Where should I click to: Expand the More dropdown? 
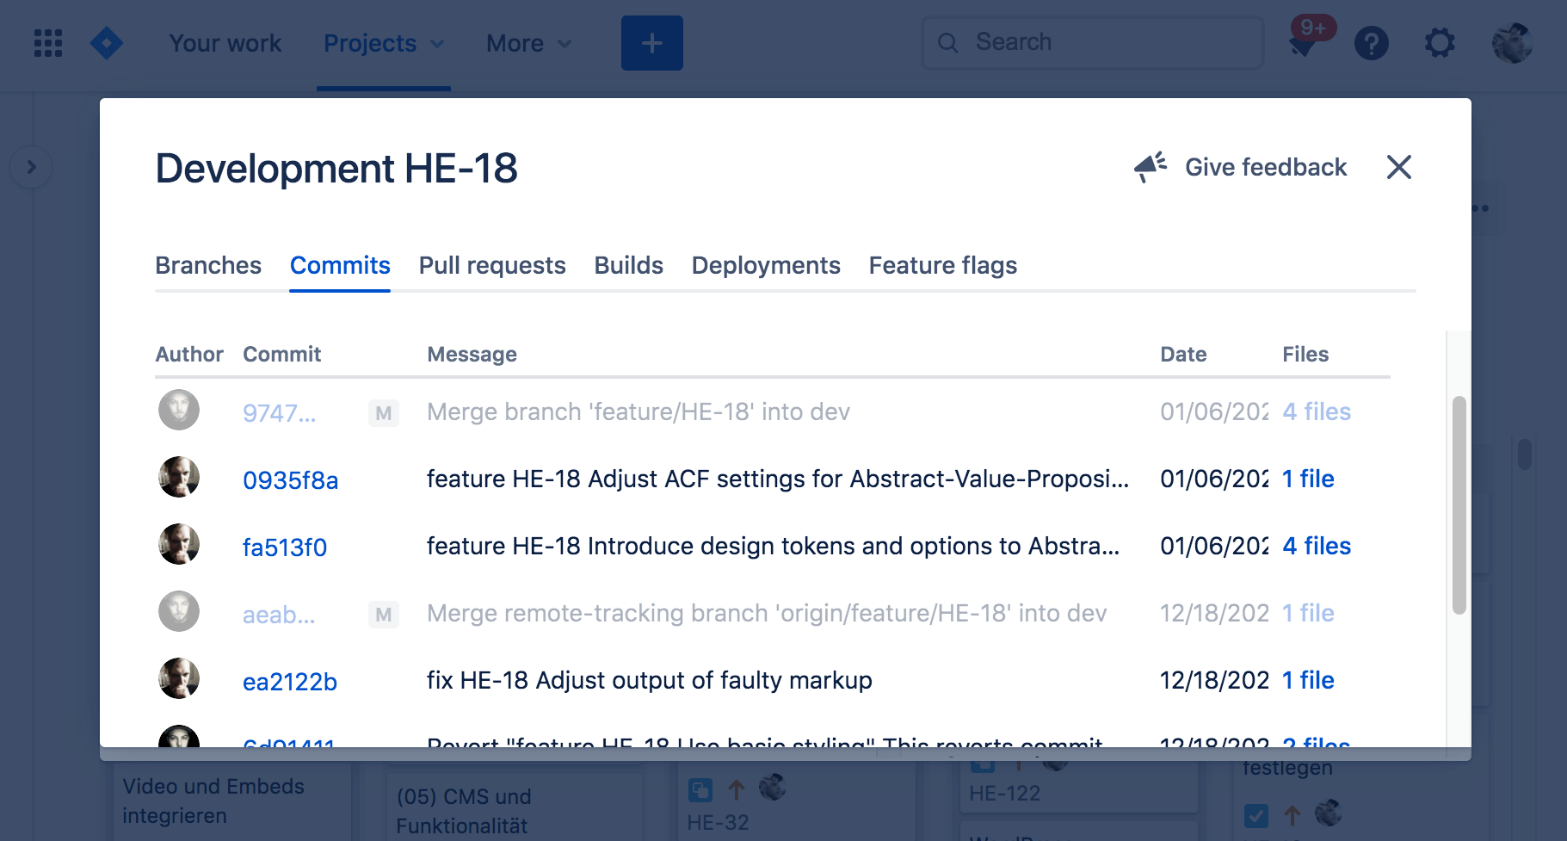528,43
